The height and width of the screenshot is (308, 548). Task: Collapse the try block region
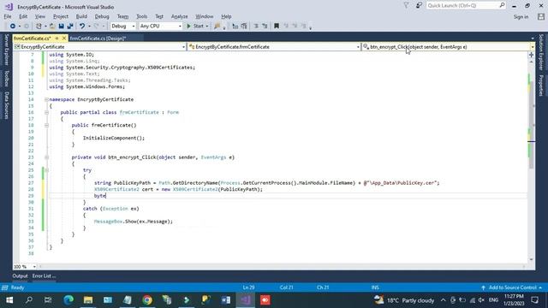click(x=46, y=170)
